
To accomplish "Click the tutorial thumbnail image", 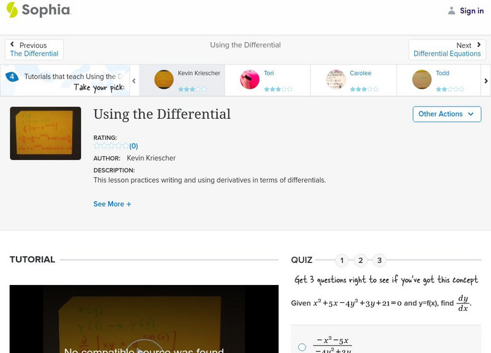I will click(45, 134).
